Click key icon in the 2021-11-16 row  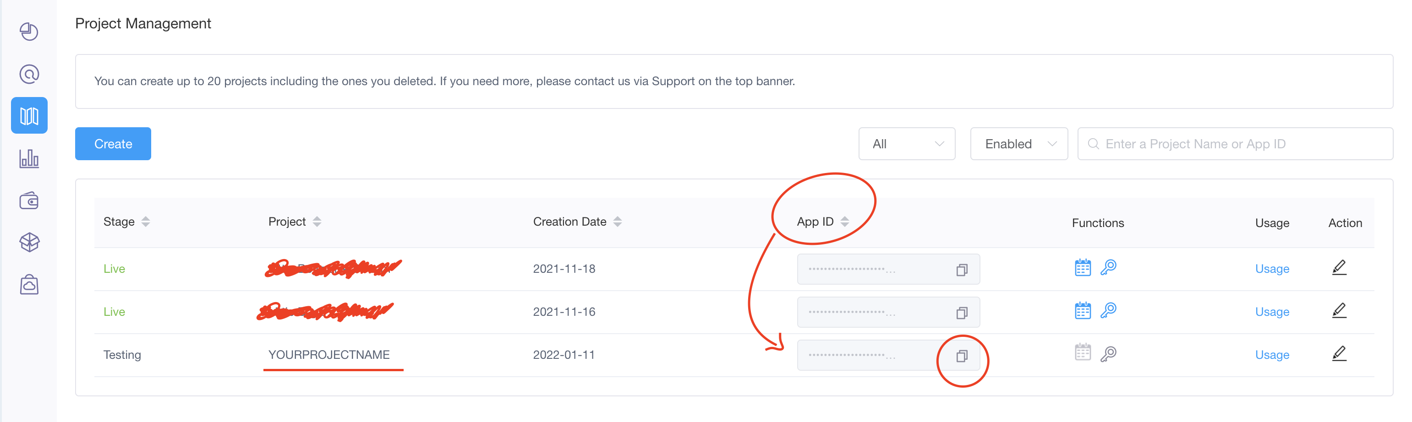click(1108, 311)
